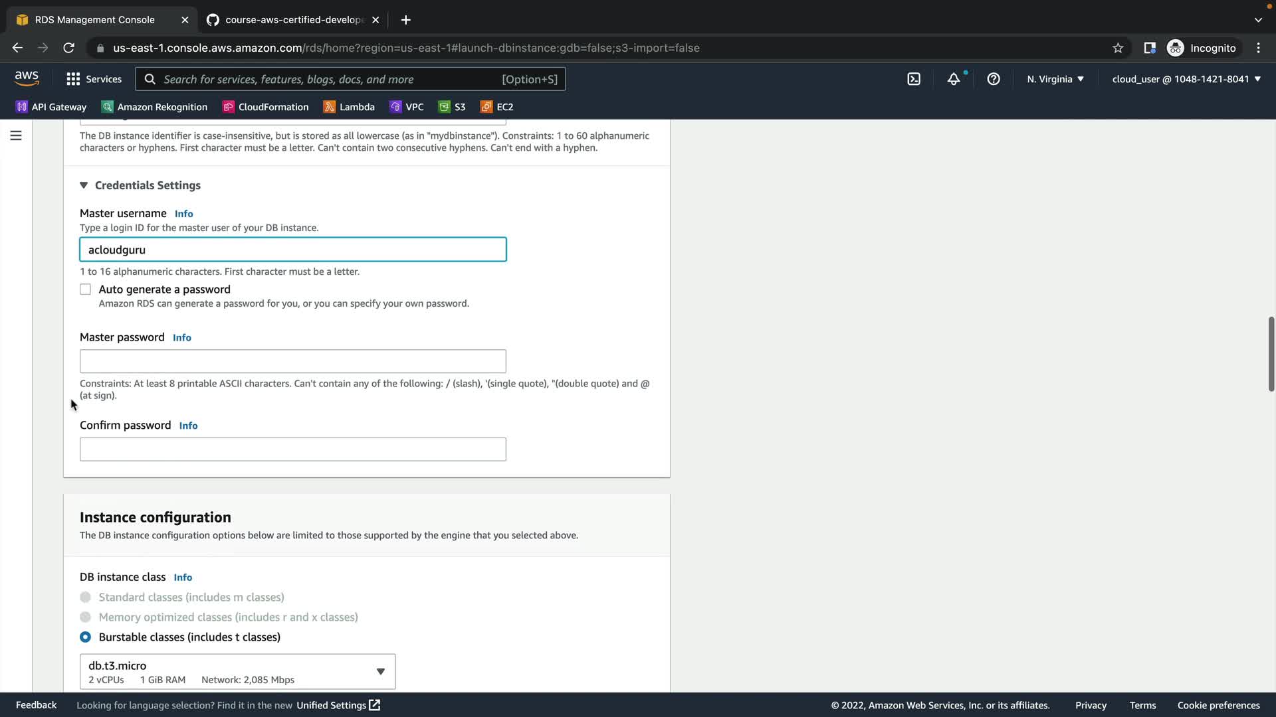
Task: Open the API Gateway shortcut
Action: (51, 107)
